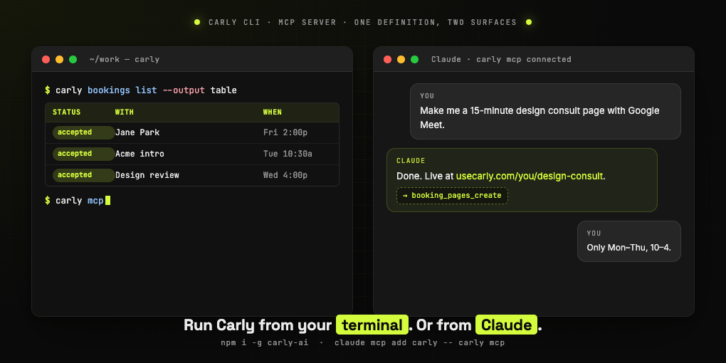Screen dimensions: 726x363
Task: Click the terminal cursor after 'carly mcp'
Action: click(x=108, y=201)
